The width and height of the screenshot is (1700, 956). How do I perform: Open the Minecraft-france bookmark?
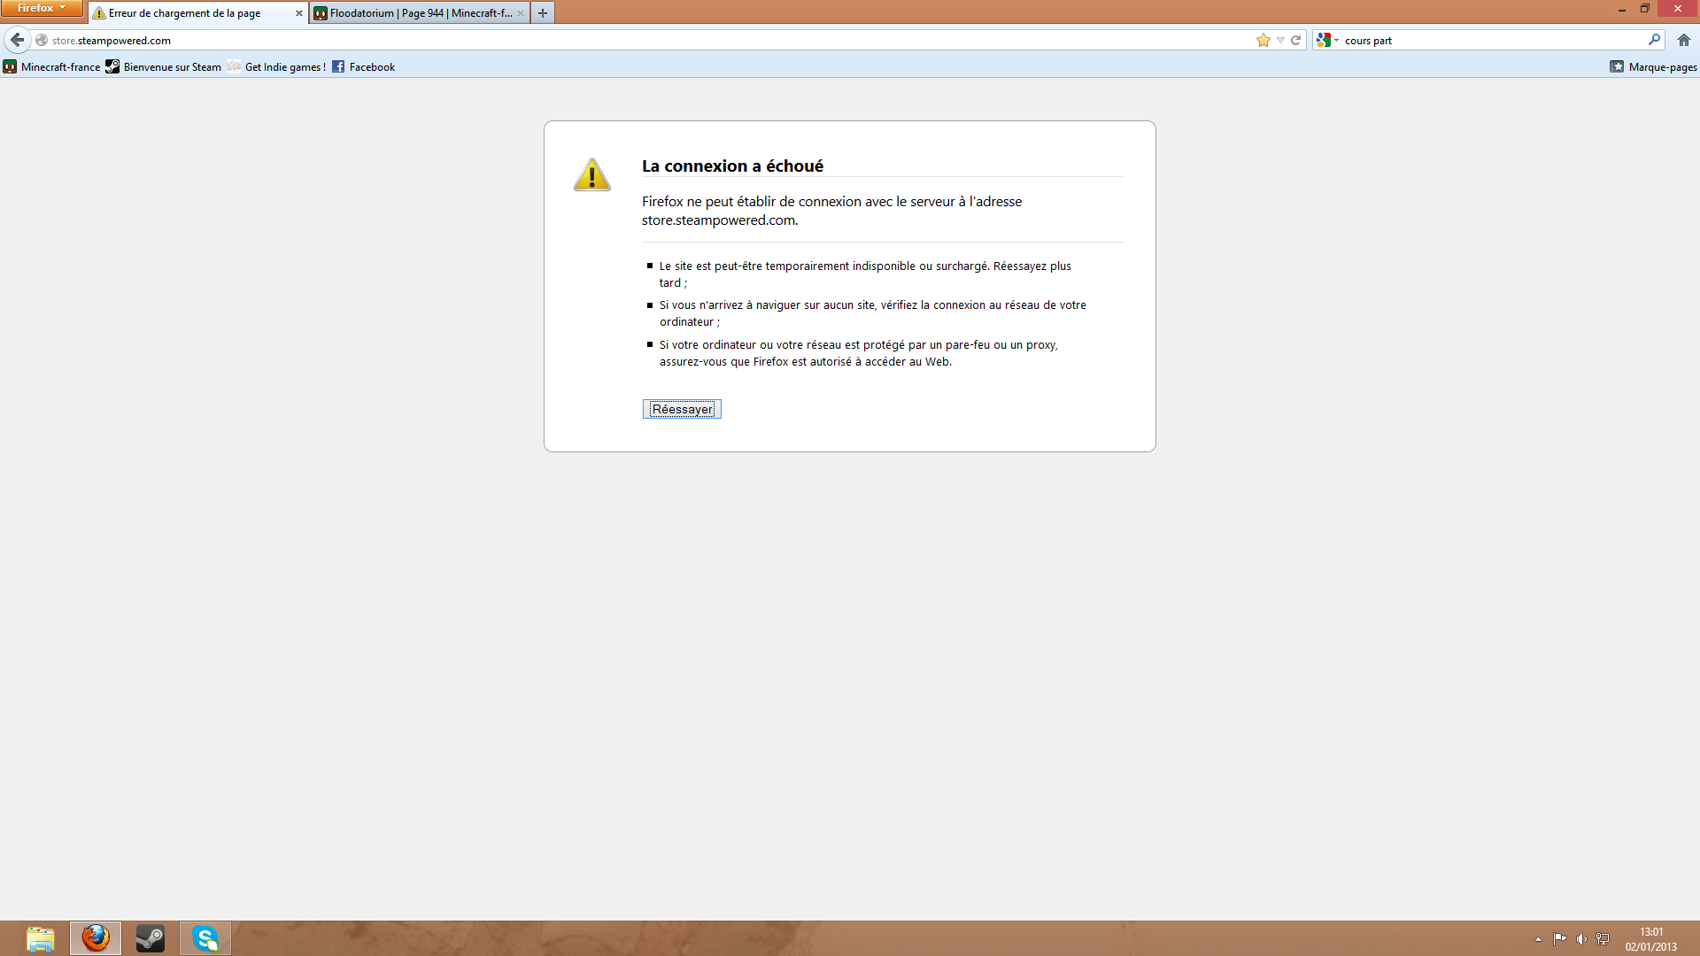click(51, 66)
